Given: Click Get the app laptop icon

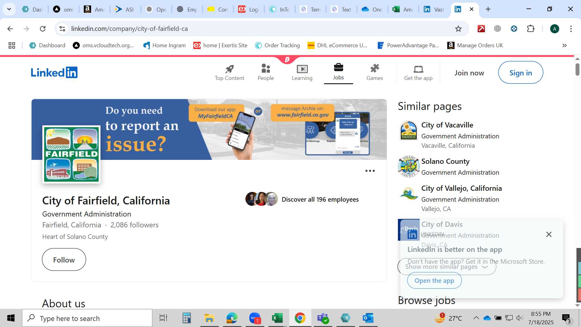Looking at the screenshot, I should 418,73.
